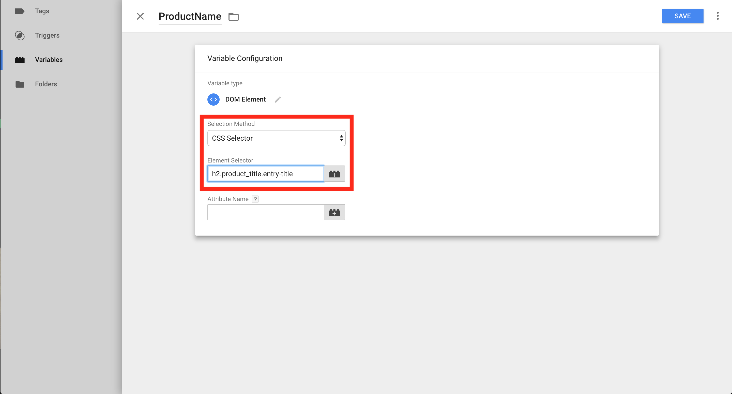Screen dimensions: 732x394
Task: Insert variable into Element Selector field
Action: tap(334, 174)
